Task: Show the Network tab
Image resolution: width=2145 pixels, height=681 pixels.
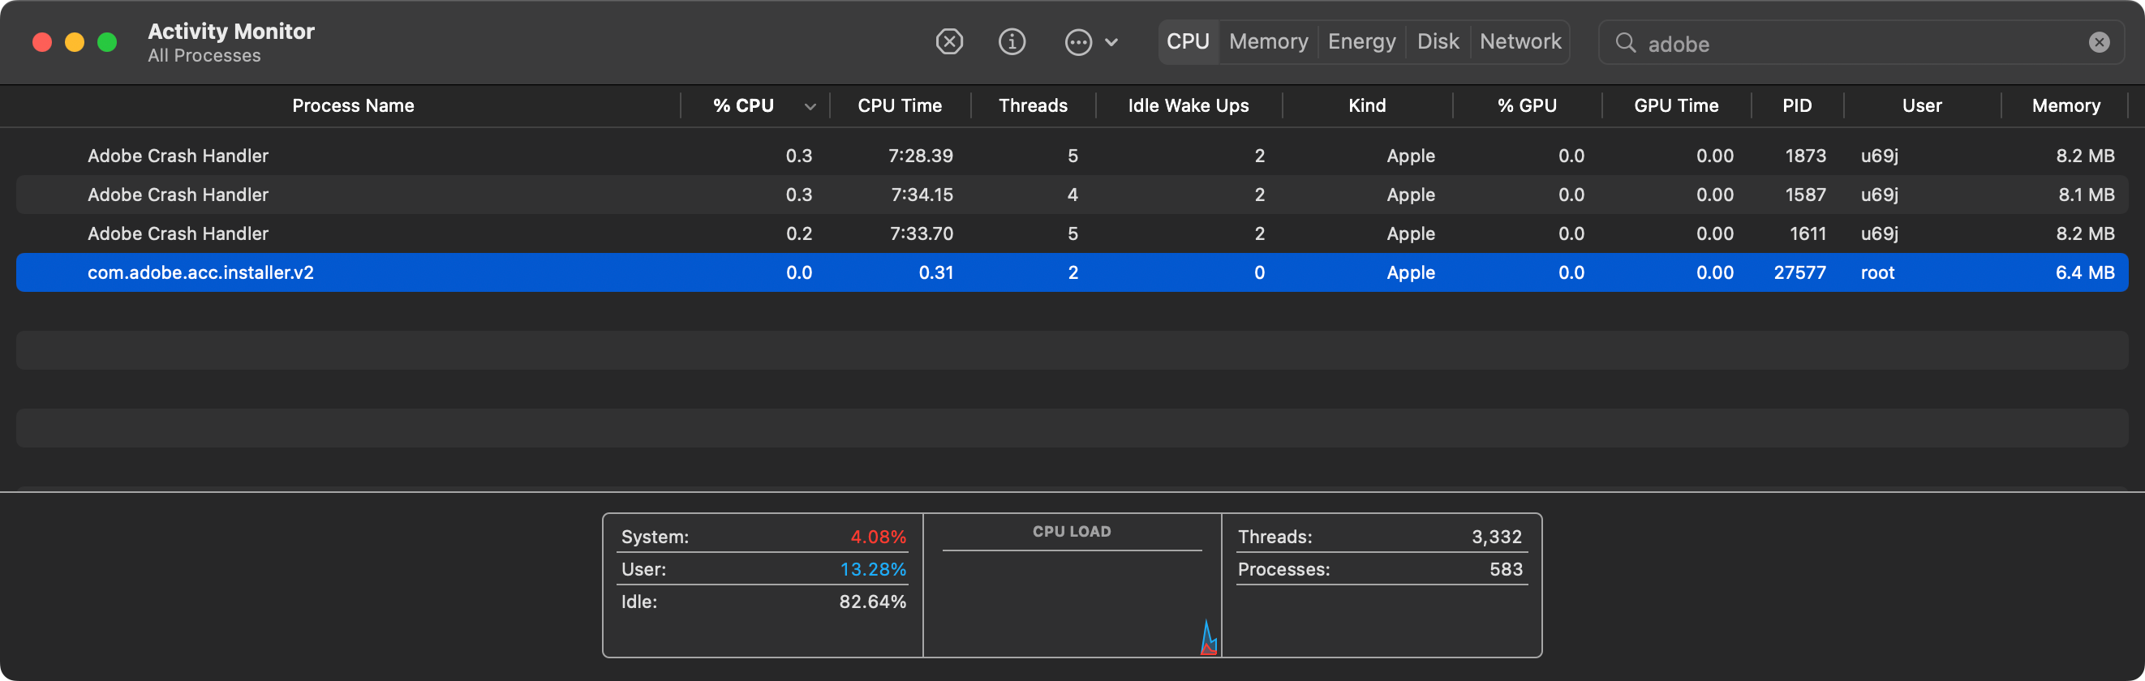Action: click(1520, 41)
